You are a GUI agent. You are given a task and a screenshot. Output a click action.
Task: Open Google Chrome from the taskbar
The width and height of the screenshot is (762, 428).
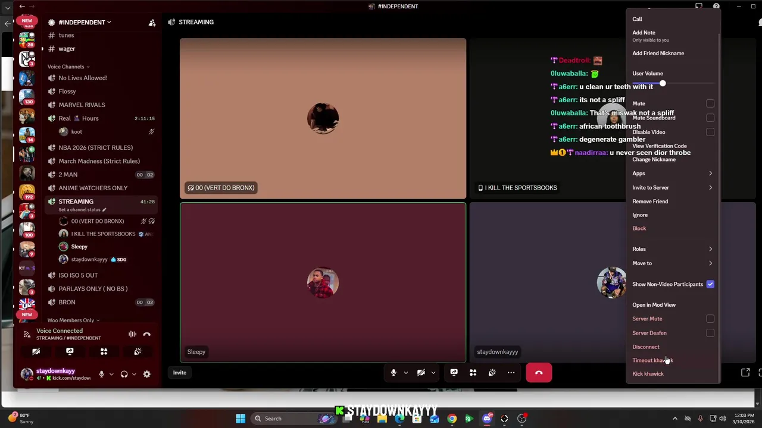click(452, 418)
